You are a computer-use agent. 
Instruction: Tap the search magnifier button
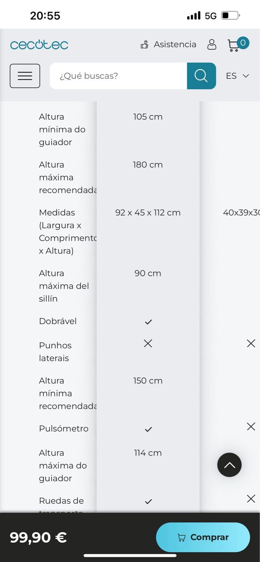(x=201, y=76)
